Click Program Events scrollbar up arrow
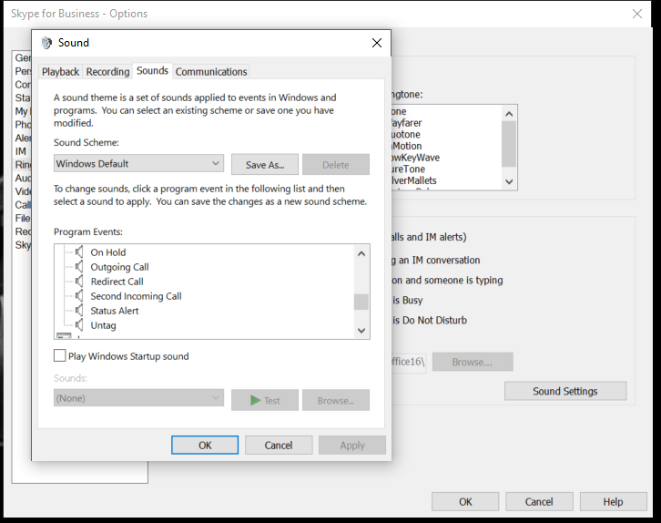661x523 pixels. 361,253
